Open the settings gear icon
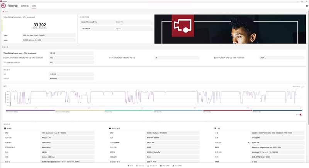This screenshot has height=168, width=309. pos(307,6)
